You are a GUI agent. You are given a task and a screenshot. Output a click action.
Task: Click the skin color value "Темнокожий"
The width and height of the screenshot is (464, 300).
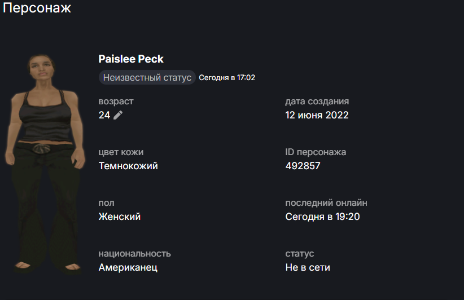click(x=128, y=166)
